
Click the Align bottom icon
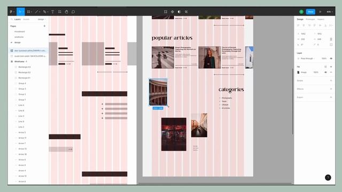(x=325, y=26)
